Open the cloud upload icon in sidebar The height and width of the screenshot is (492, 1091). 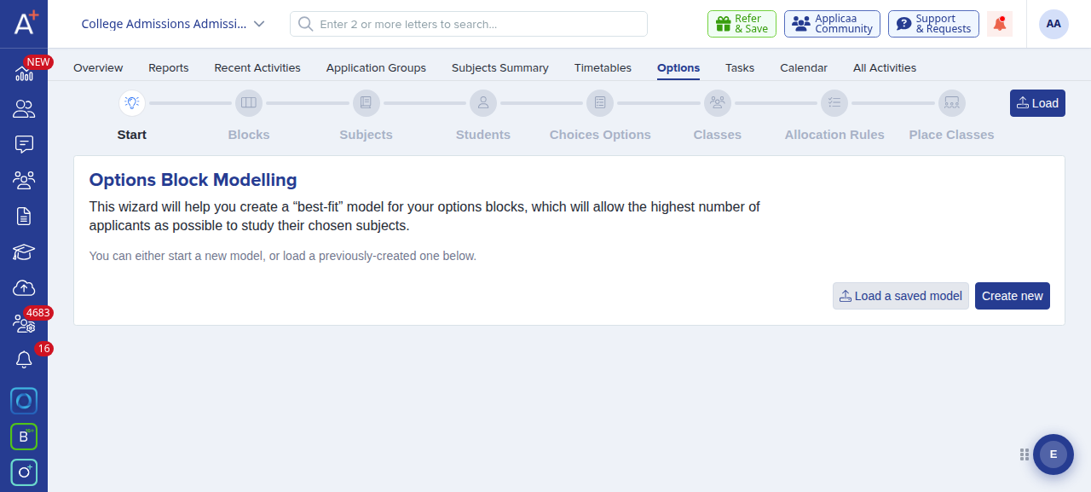[x=24, y=288]
